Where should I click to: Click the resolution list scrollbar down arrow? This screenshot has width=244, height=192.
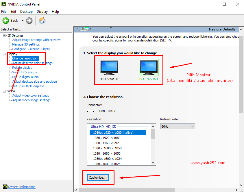pyautogui.click(x=153, y=162)
